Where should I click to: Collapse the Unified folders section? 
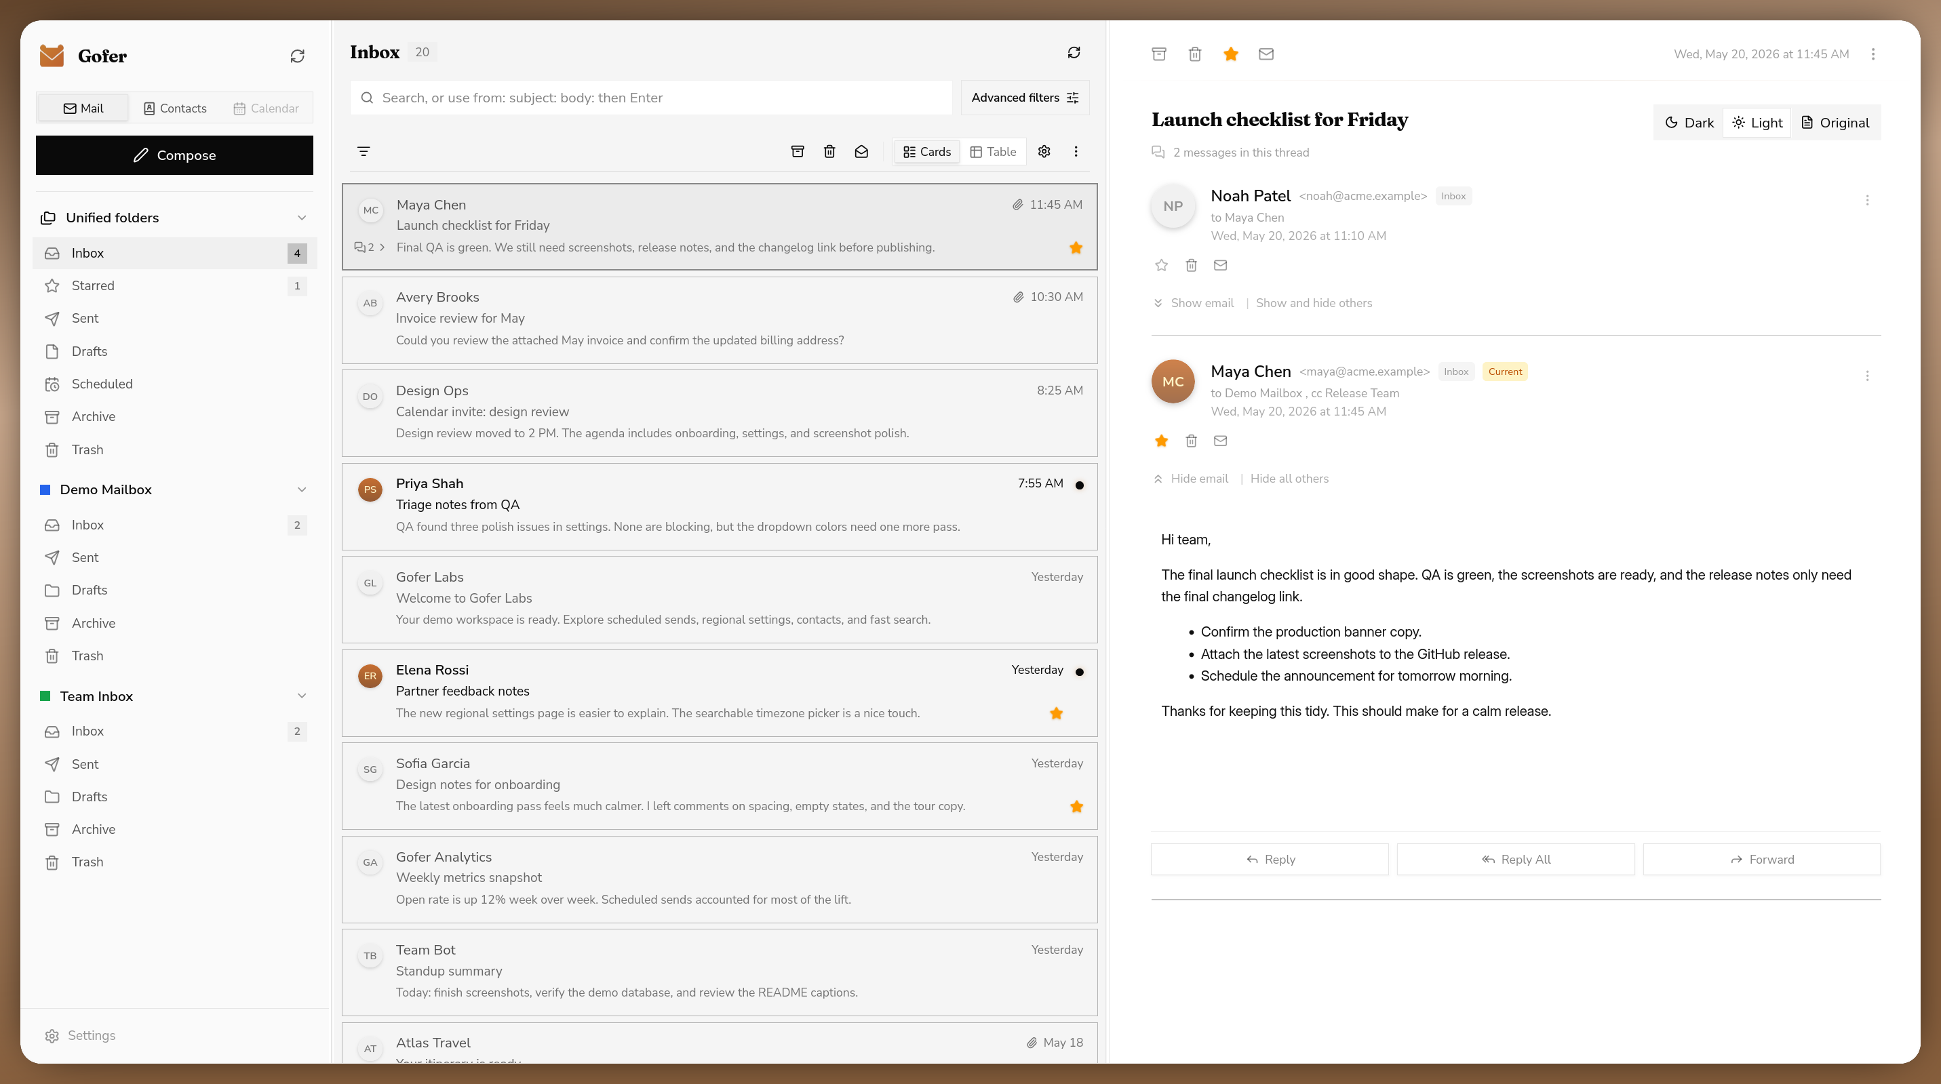301,218
